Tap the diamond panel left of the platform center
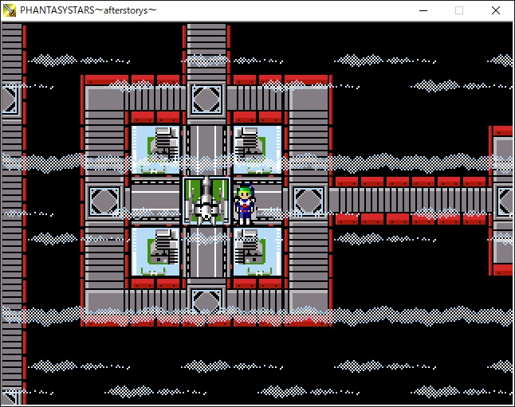Image resolution: width=515 pixels, height=407 pixels. pos(104,199)
